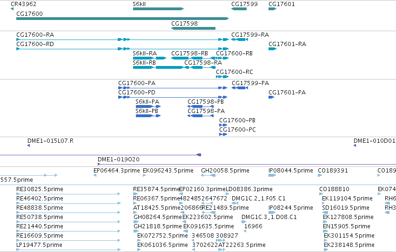The width and height of the screenshot is (396, 252).
Task: Click the S6kII-RA transcript label
Action: coord(145,53)
